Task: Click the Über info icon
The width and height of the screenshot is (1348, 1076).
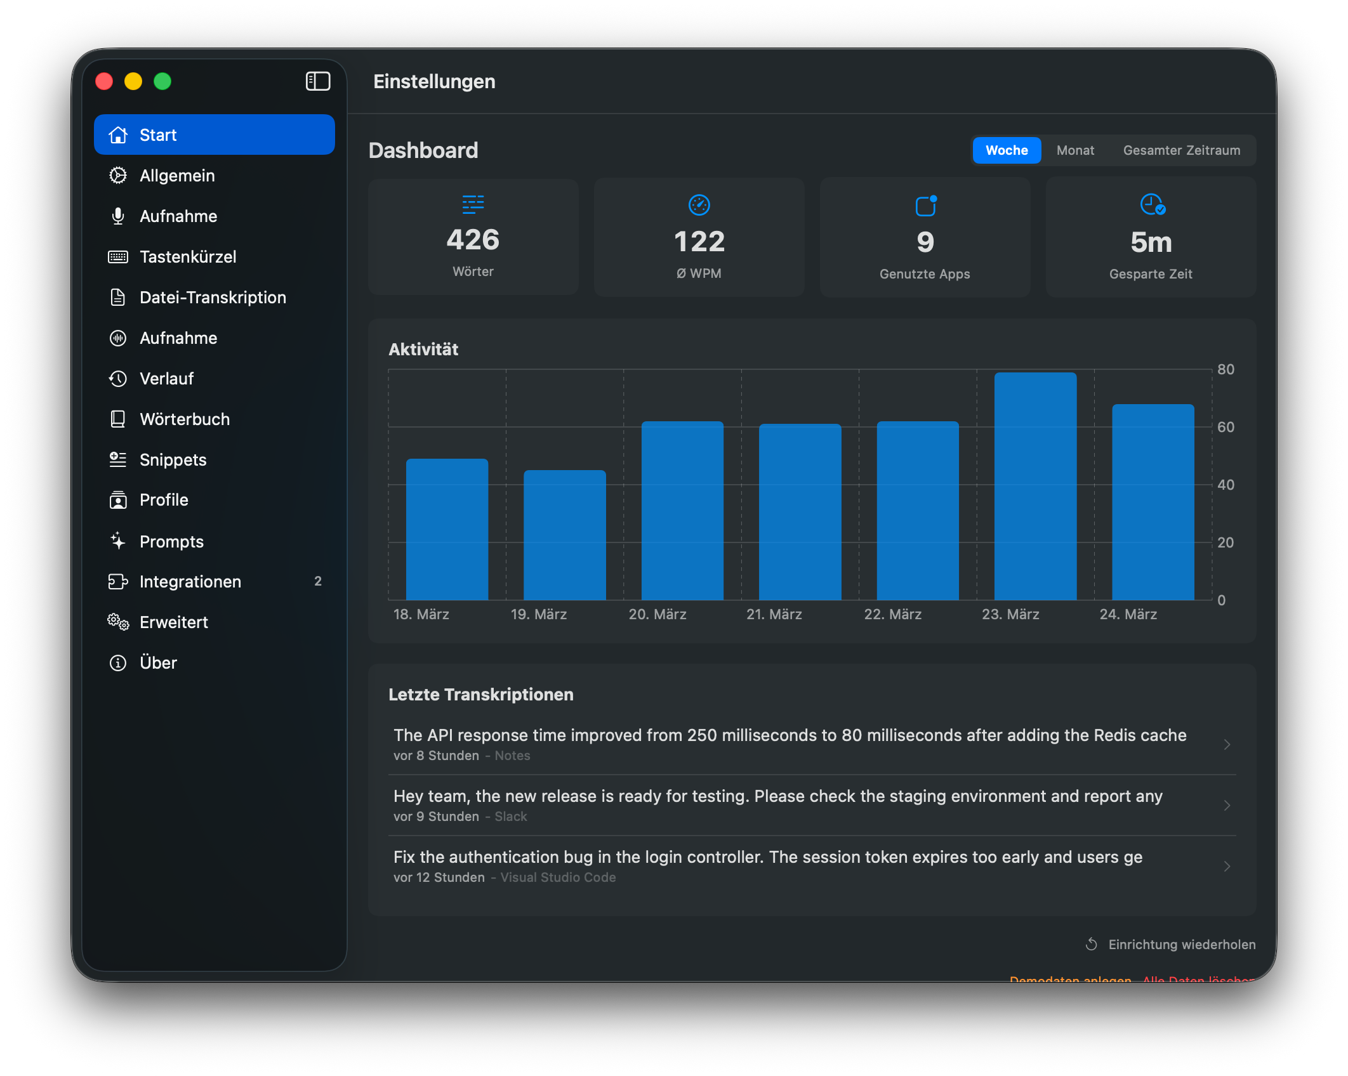Action: [118, 663]
